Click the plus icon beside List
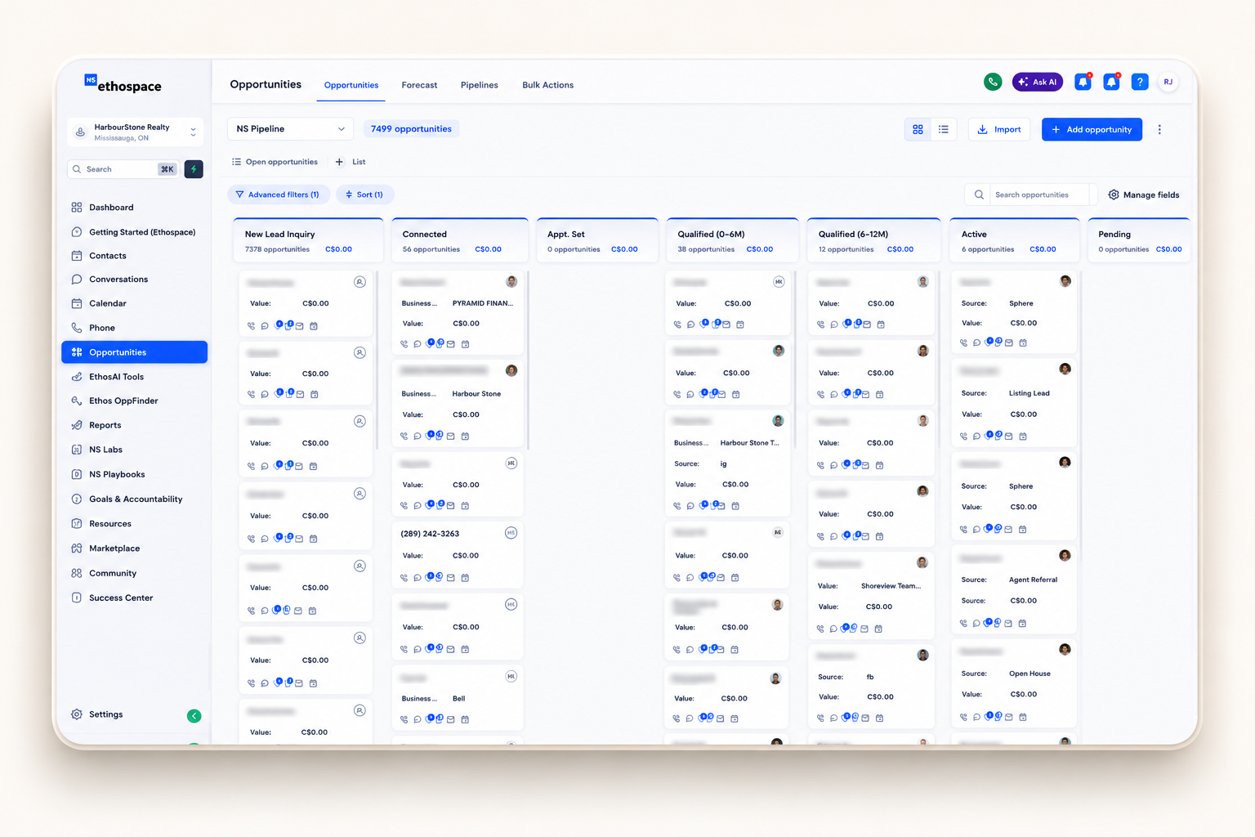Viewport: 1255px width, 837px height. [339, 162]
